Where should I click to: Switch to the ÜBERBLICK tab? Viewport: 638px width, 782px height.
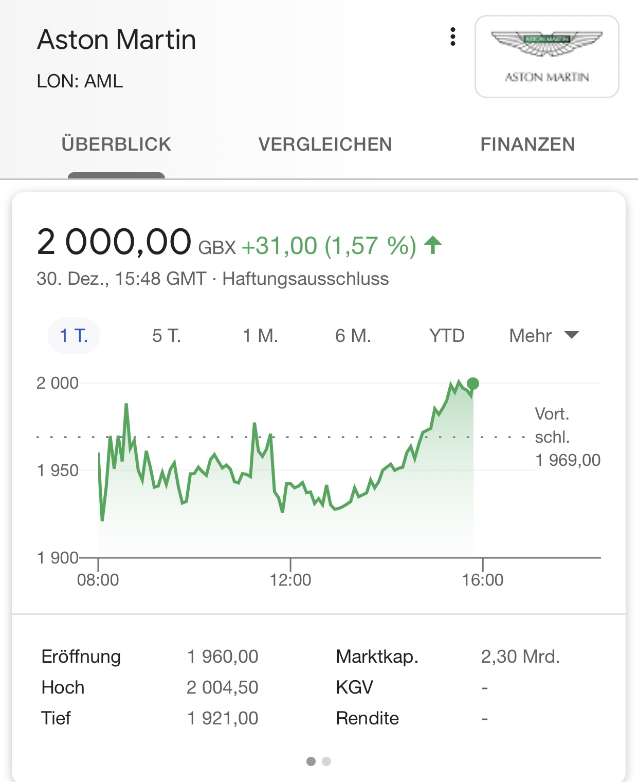116,144
